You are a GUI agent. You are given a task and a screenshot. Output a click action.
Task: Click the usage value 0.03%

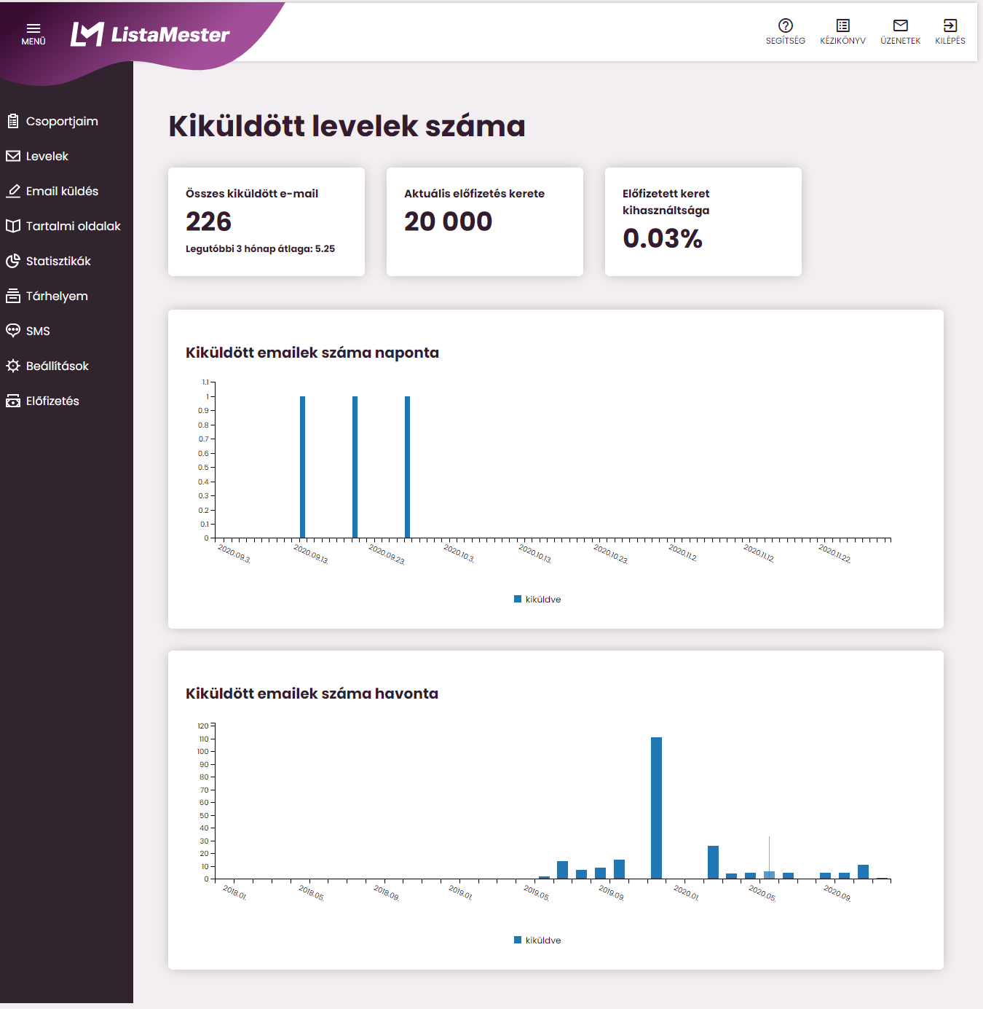coord(663,238)
